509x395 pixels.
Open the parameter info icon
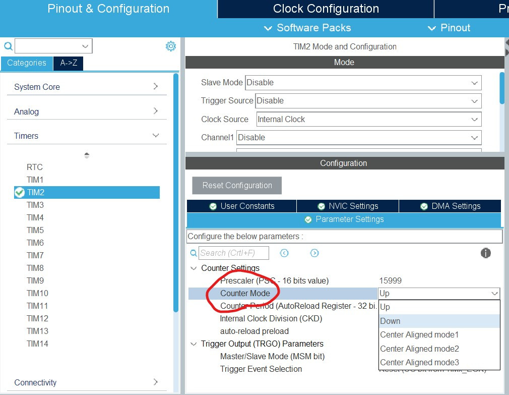(x=486, y=253)
